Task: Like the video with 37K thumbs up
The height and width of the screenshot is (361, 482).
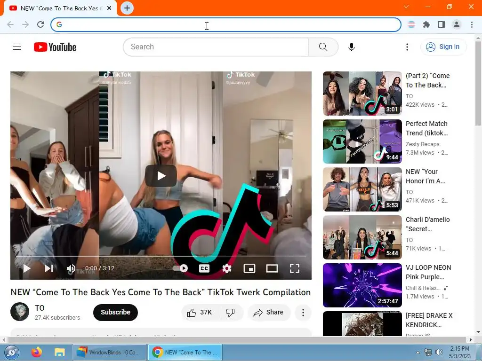Action: (200, 312)
